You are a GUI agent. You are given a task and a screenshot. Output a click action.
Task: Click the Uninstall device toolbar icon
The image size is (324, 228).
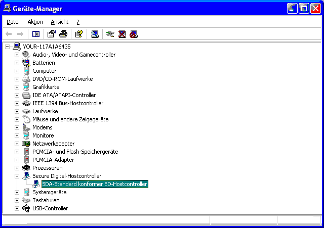click(122, 34)
